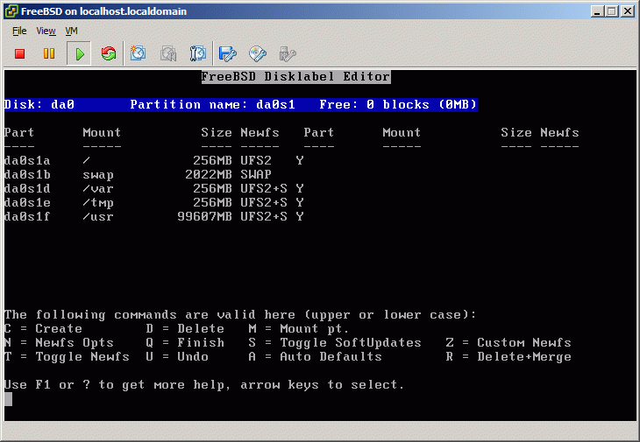
Task: Click the /var mount point text
Action: point(98,188)
